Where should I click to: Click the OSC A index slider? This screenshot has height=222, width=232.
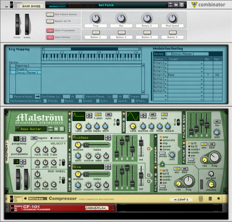[x=87, y=145]
